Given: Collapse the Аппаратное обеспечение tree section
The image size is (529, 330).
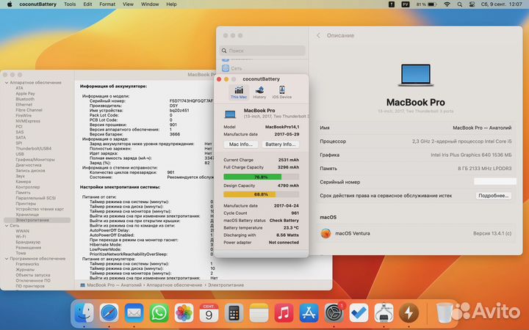Looking at the screenshot, I should 7,82.
